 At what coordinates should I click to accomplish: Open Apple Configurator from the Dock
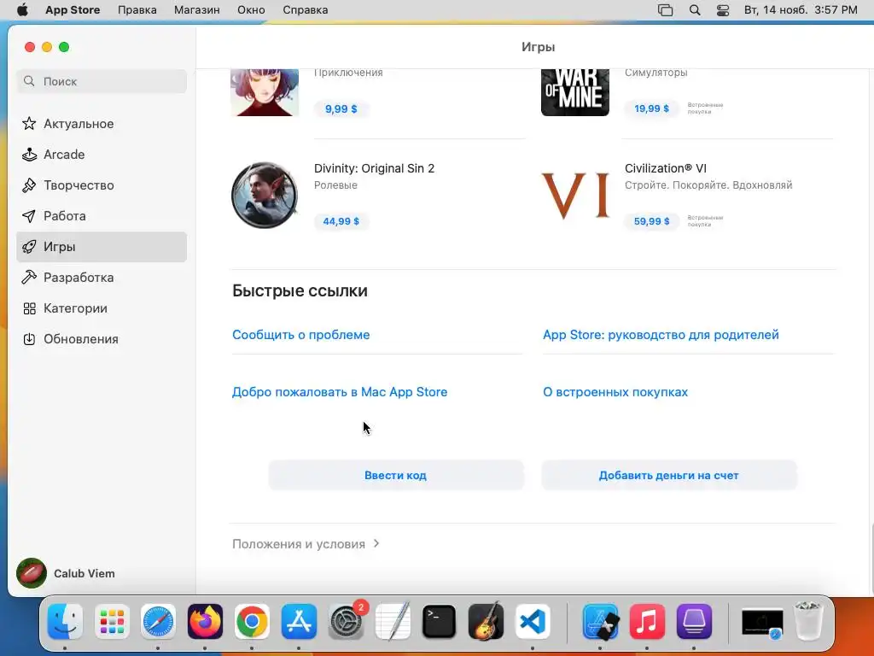(x=694, y=622)
